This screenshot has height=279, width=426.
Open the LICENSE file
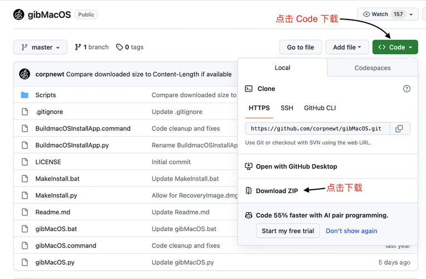point(48,162)
